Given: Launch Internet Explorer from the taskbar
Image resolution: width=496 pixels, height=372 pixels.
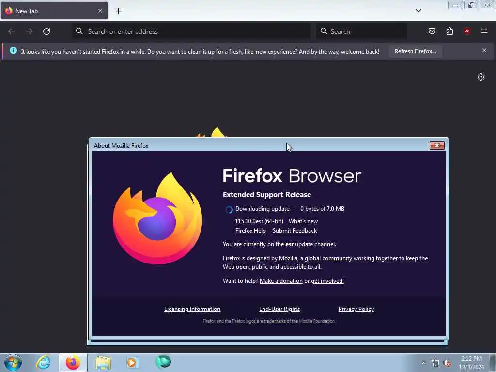Looking at the screenshot, I should coord(43,362).
